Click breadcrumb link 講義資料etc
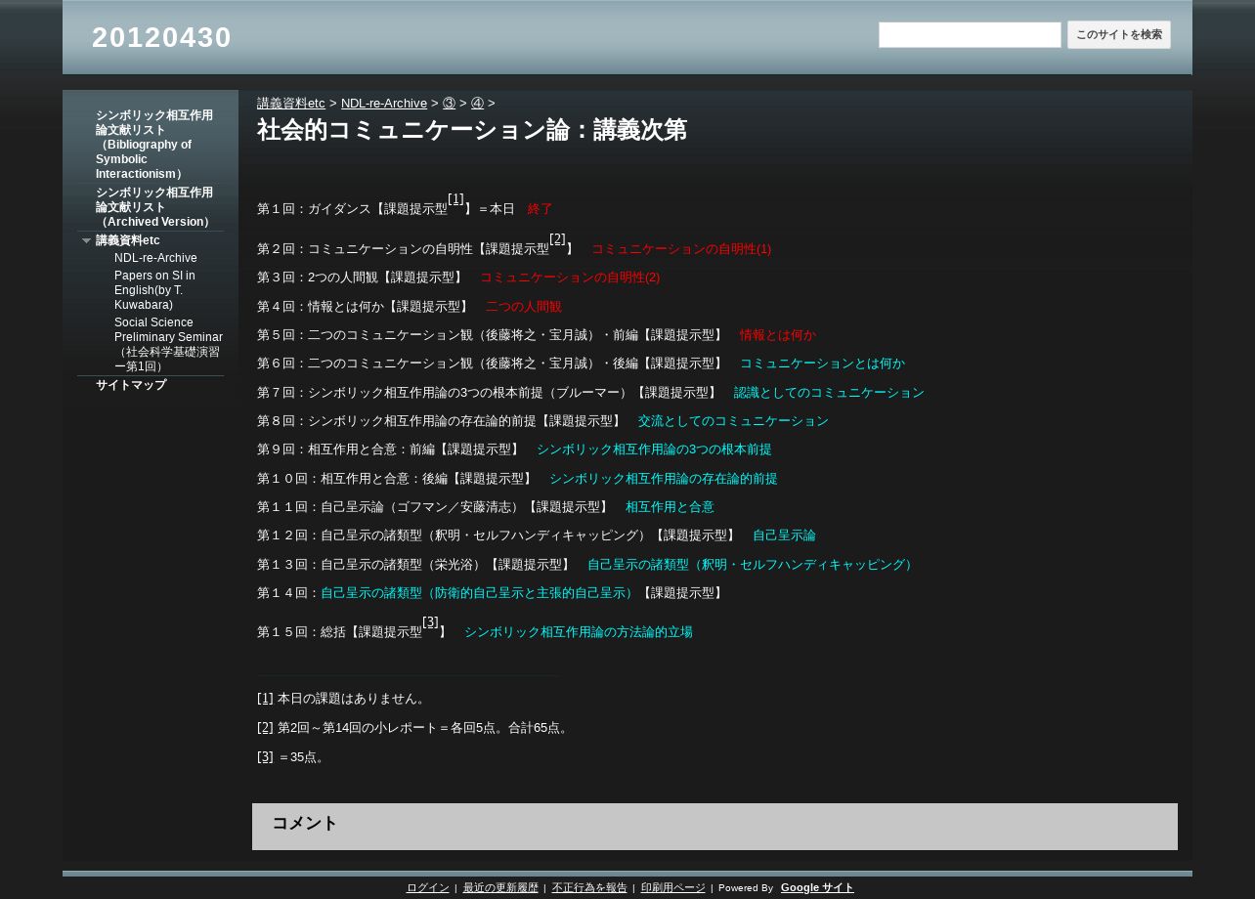Viewport: 1255px width, 899px height. [291, 104]
